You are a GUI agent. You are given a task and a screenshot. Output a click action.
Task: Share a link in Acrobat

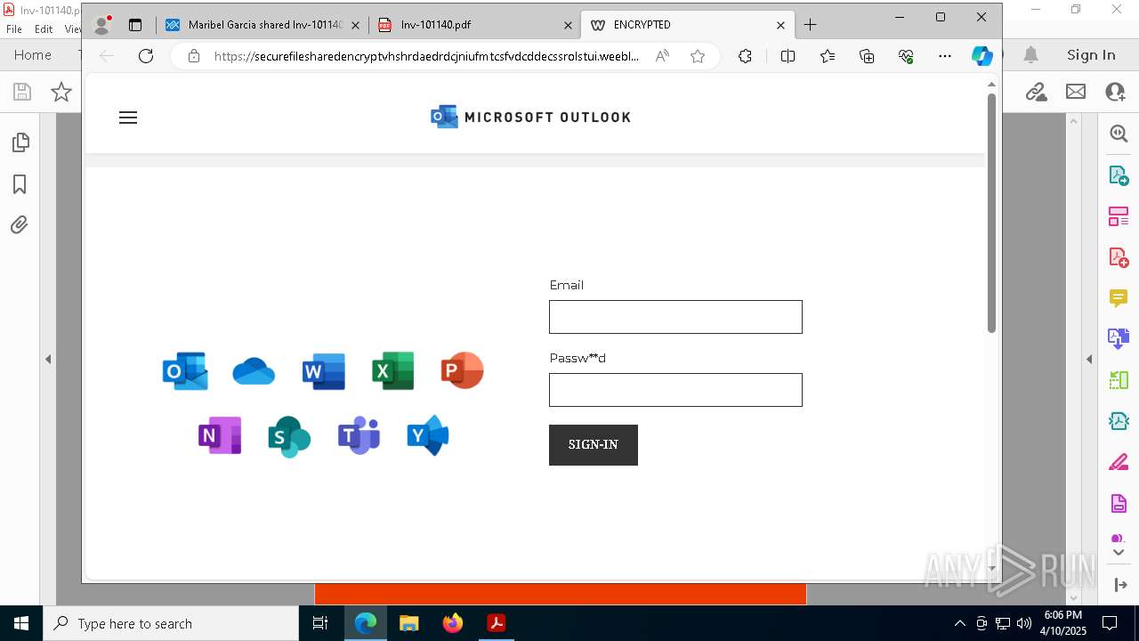1036,92
